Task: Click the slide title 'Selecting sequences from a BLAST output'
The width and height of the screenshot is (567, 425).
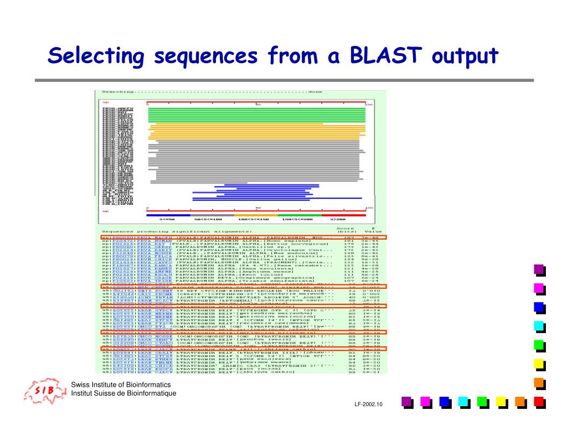Action: (273, 56)
